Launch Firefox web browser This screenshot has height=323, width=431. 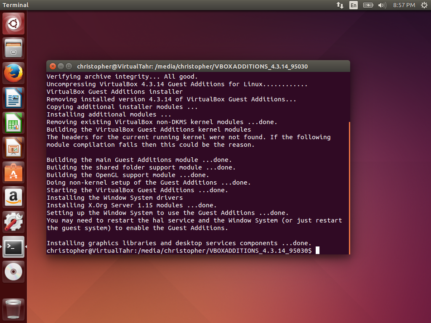(13, 73)
